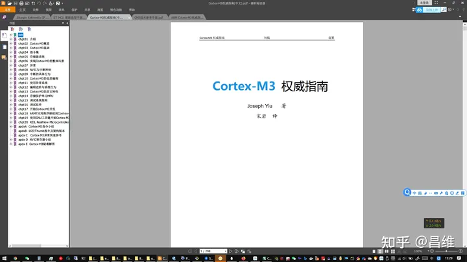The width and height of the screenshot is (467, 262).
Task: Expand the chpt14 MPU bookmark
Action: 11,96
